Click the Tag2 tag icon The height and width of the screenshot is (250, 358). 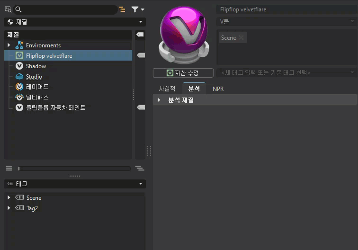(19, 208)
